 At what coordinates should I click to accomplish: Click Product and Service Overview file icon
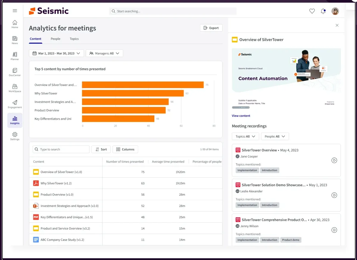point(36,228)
